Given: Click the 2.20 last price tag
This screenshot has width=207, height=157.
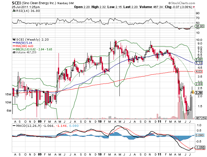Looking at the screenshot, I should coord(198,93).
